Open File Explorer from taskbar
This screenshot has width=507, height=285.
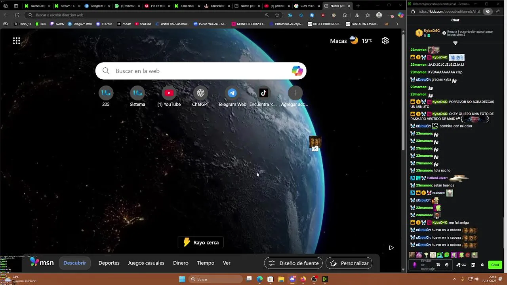[281, 279]
